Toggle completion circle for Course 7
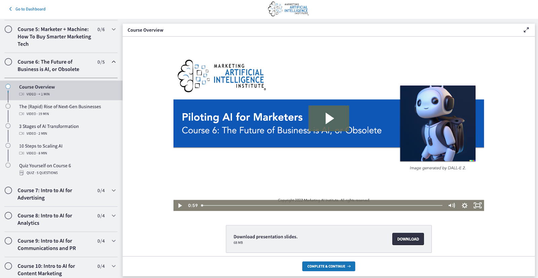Viewport: 538px width, 278px height. pos(8,191)
